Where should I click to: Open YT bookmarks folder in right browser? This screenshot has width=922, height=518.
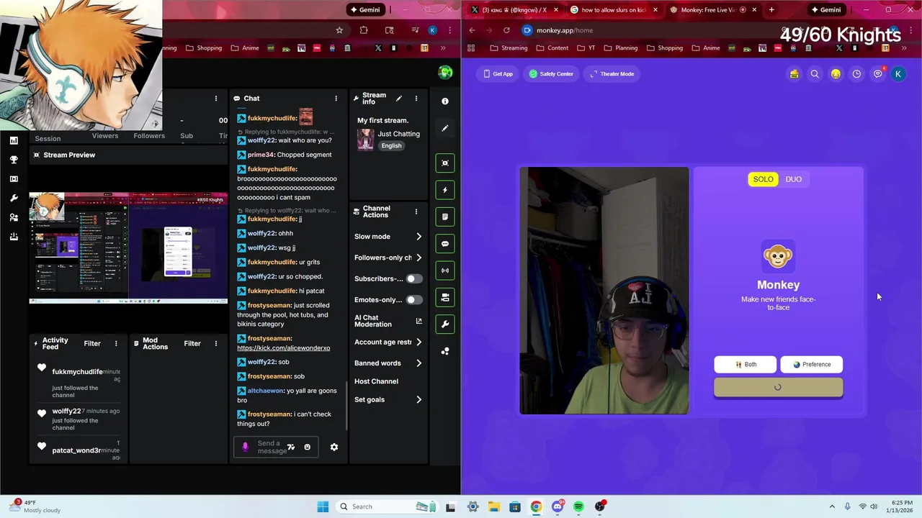click(586, 48)
